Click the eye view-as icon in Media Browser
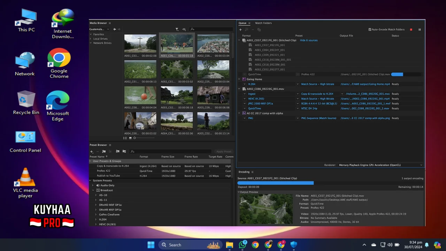This screenshot has width=446, height=251. pos(184,29)
